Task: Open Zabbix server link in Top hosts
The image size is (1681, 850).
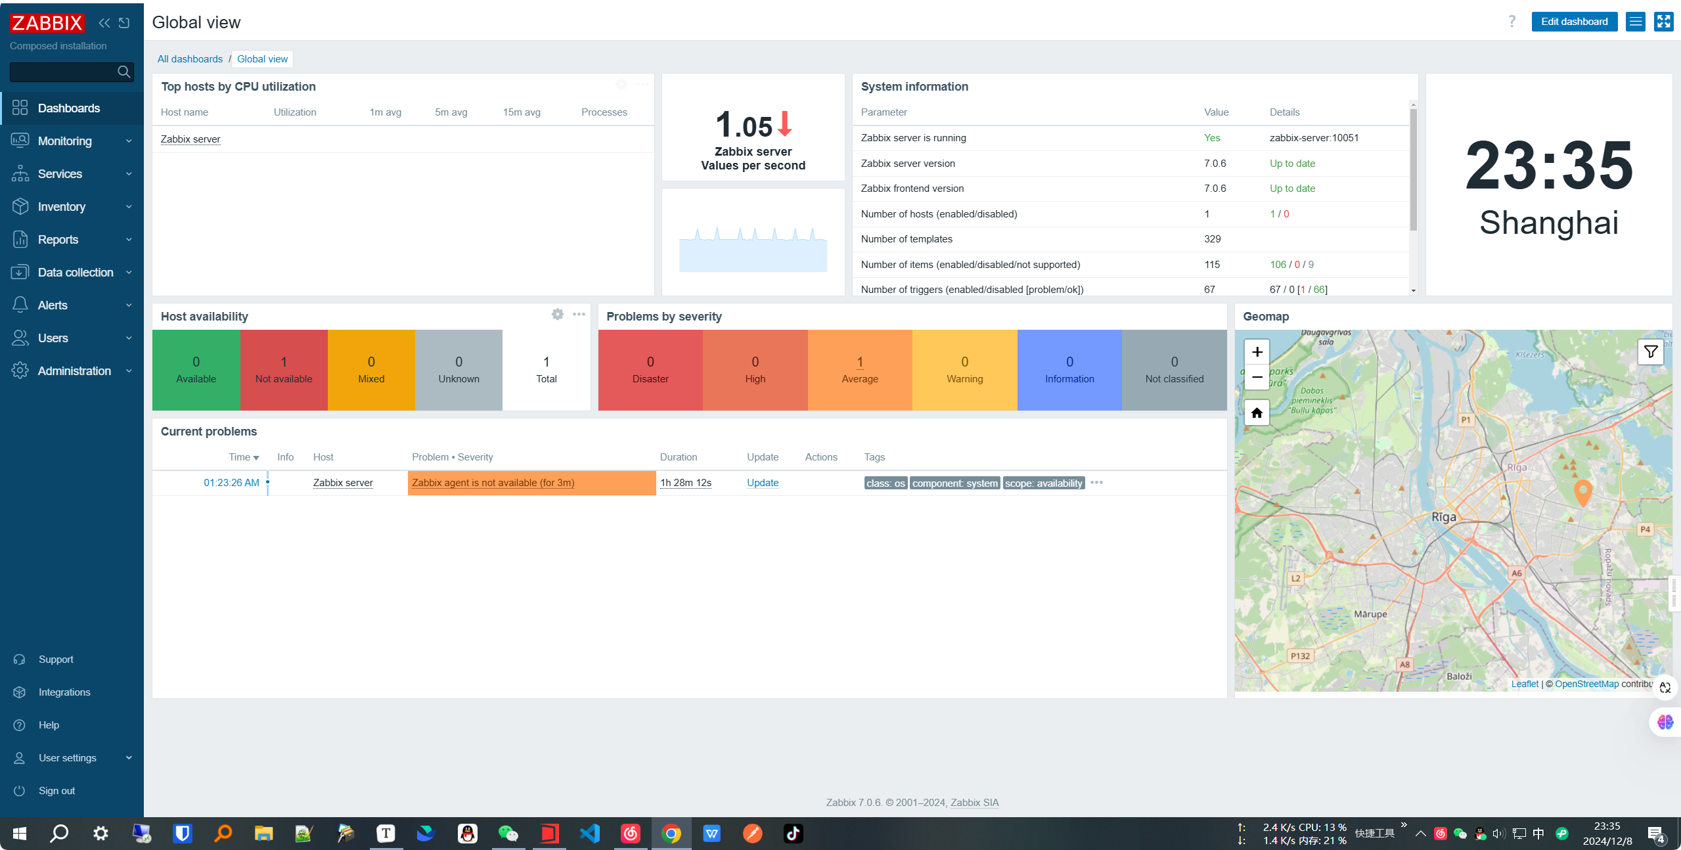Action: point(191,139)
